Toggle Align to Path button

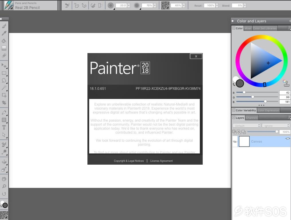point(93,5)
